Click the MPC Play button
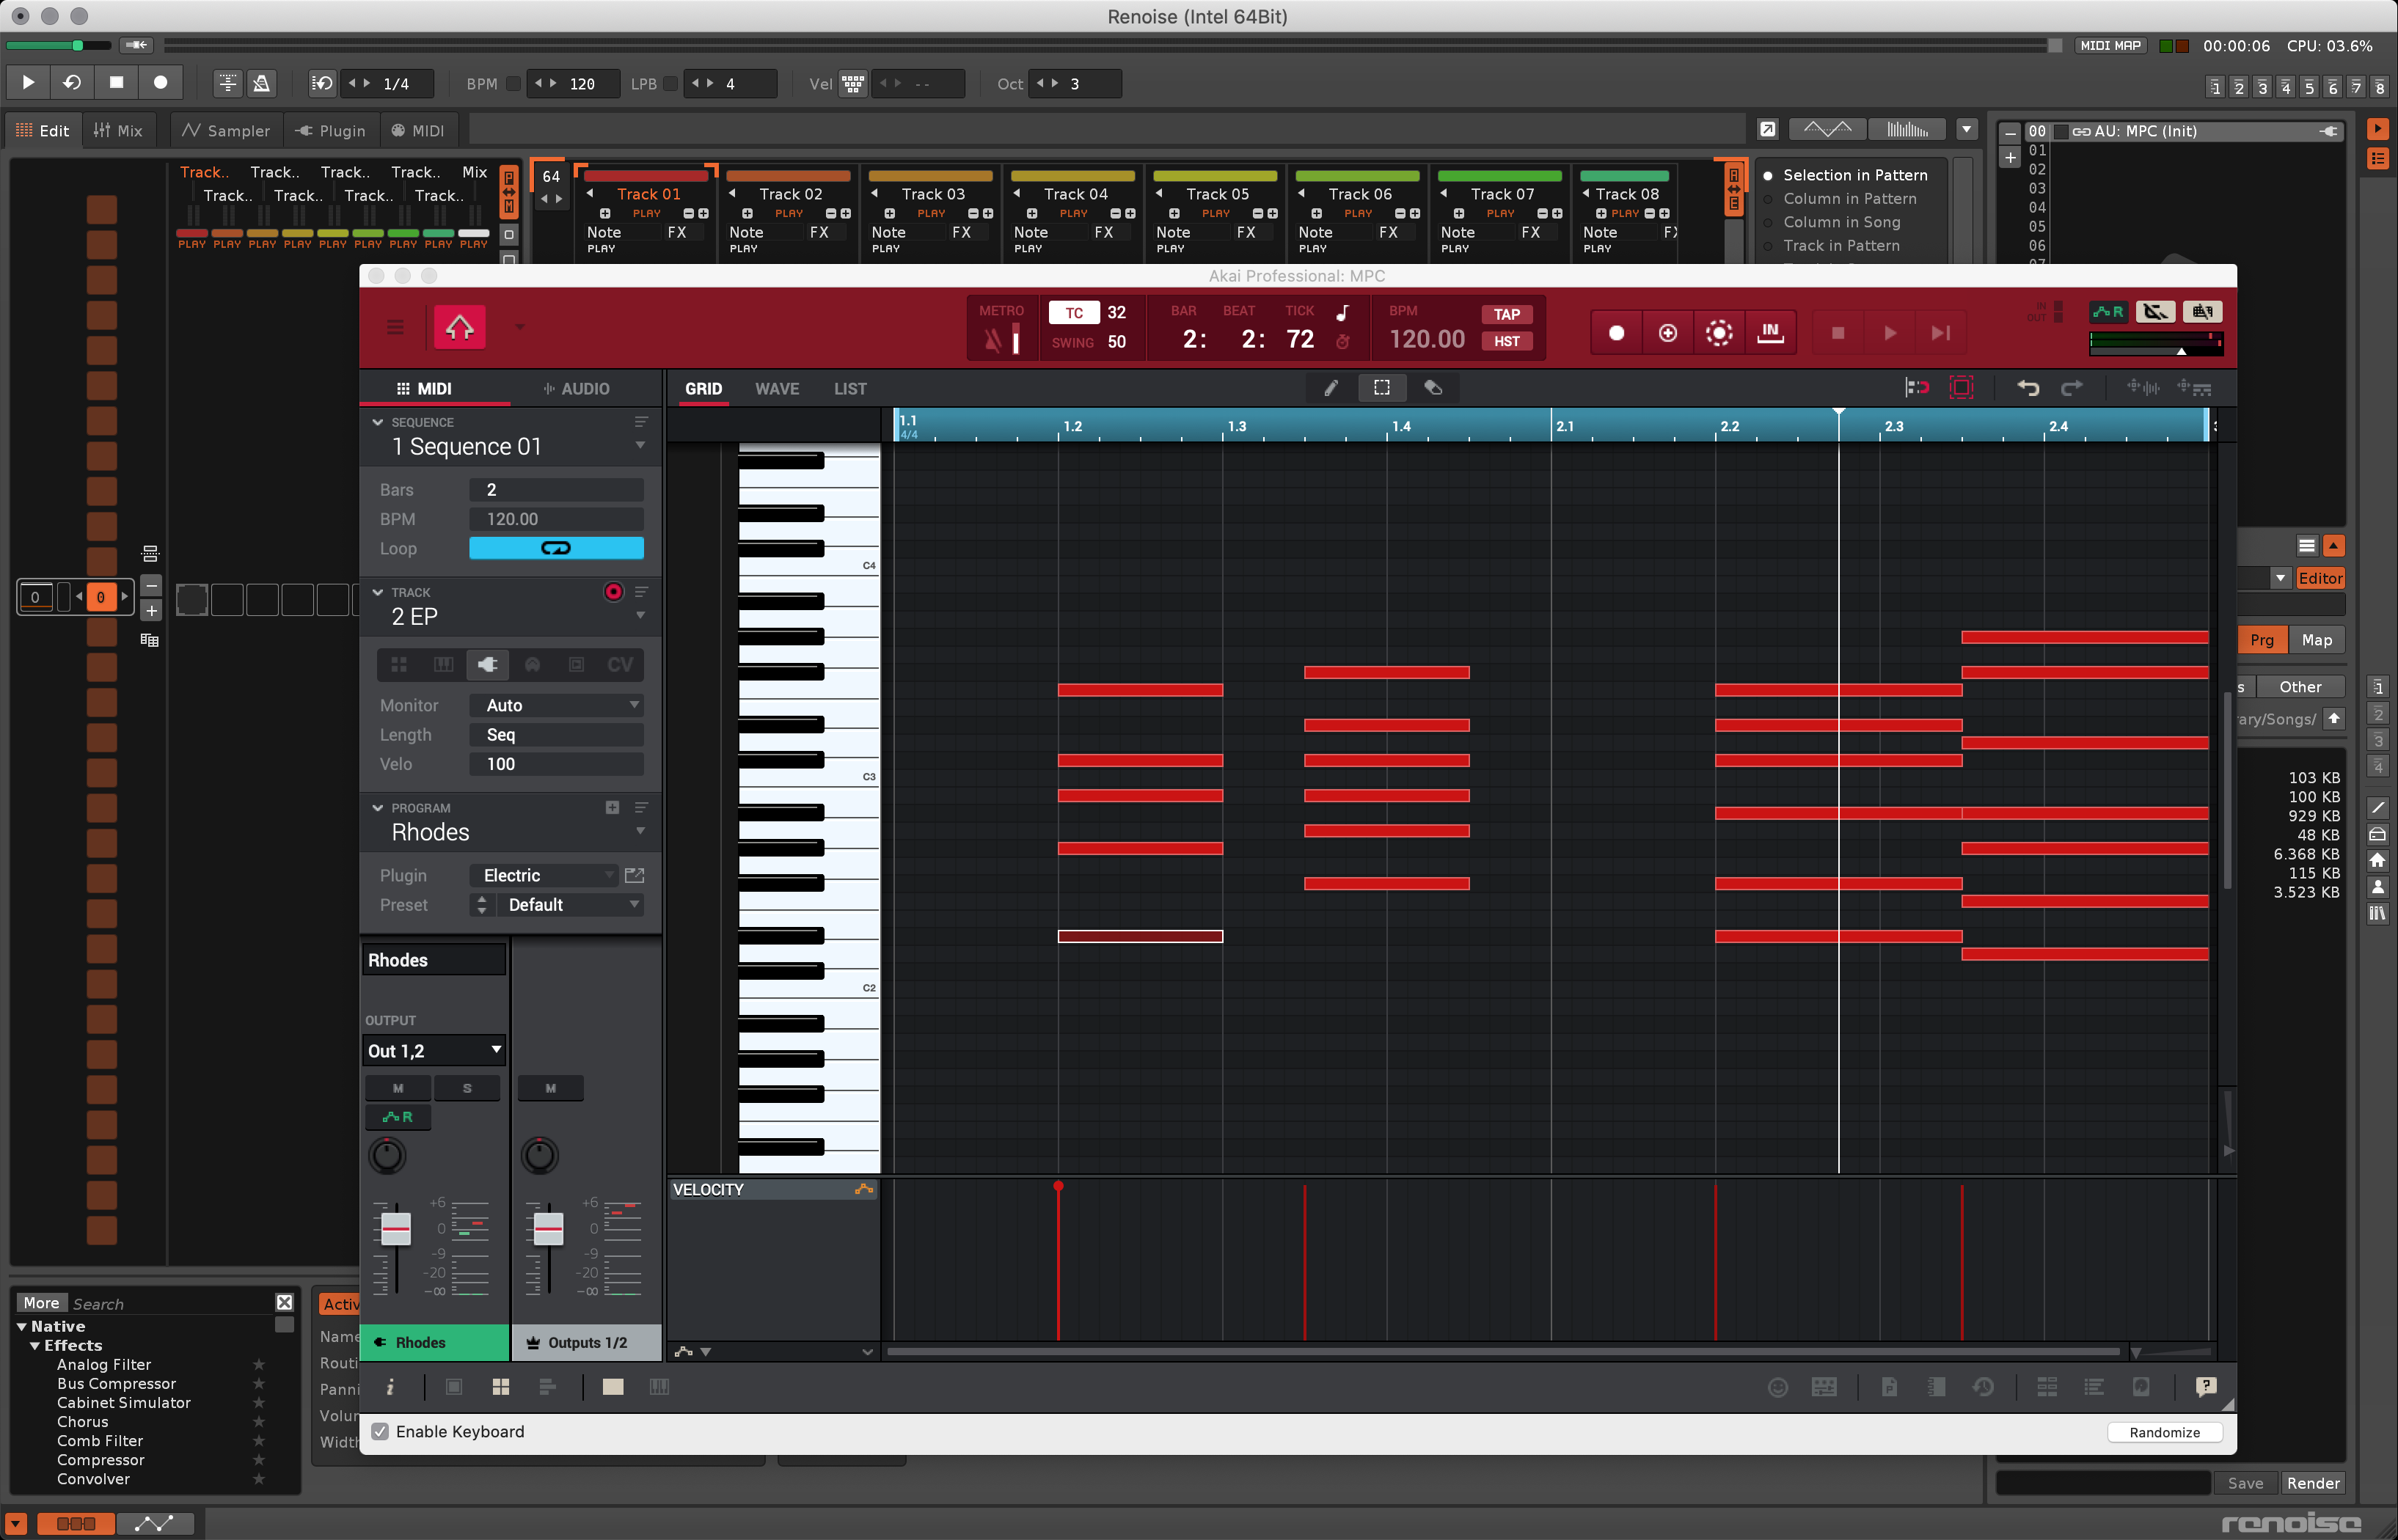The width and height of the screenshot is (2398, 1540). [1889, 333]
